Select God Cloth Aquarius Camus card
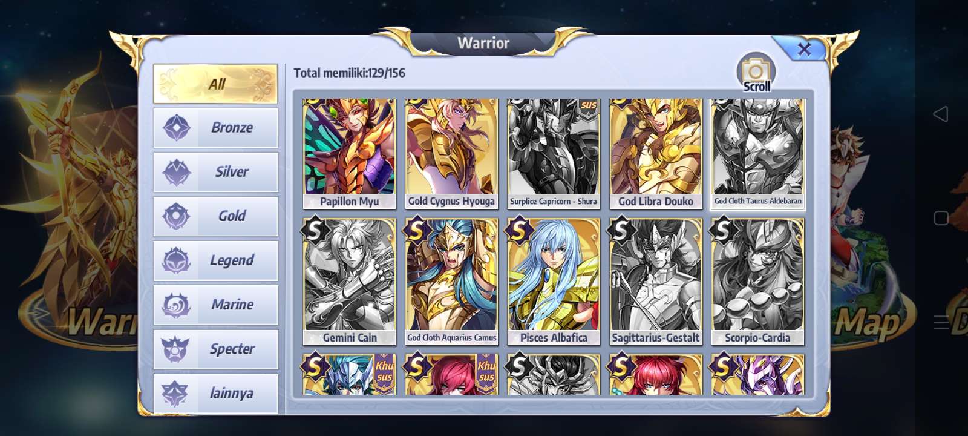Screen dimensions: 968x436 coord(451,282)
